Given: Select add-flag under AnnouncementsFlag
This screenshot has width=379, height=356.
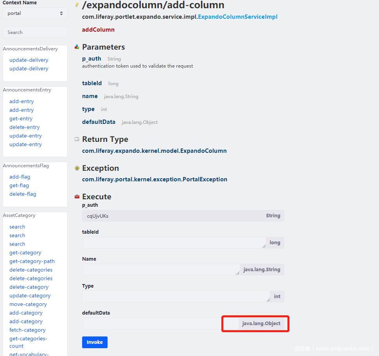Looking at the screenshot, I should coord(20,177).
